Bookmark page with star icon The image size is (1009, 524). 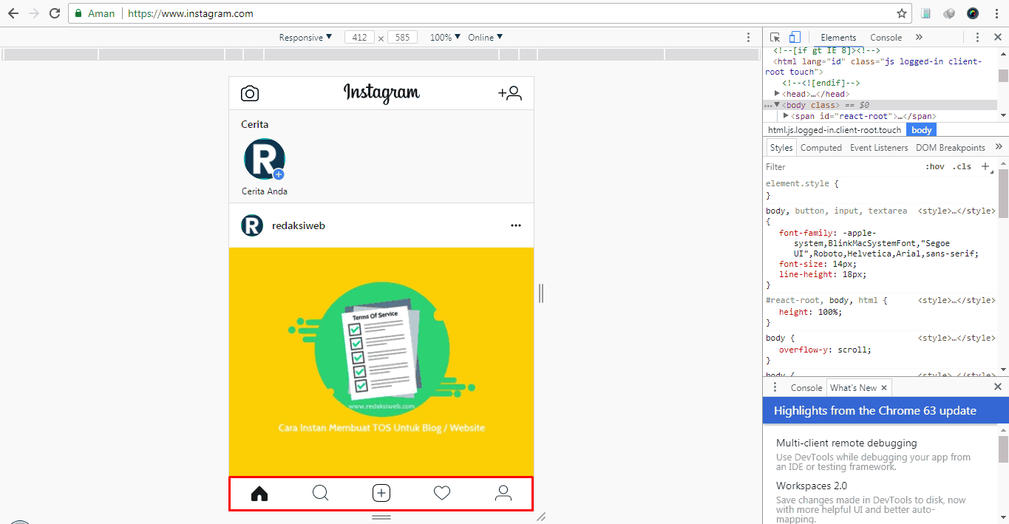point(902,13)
